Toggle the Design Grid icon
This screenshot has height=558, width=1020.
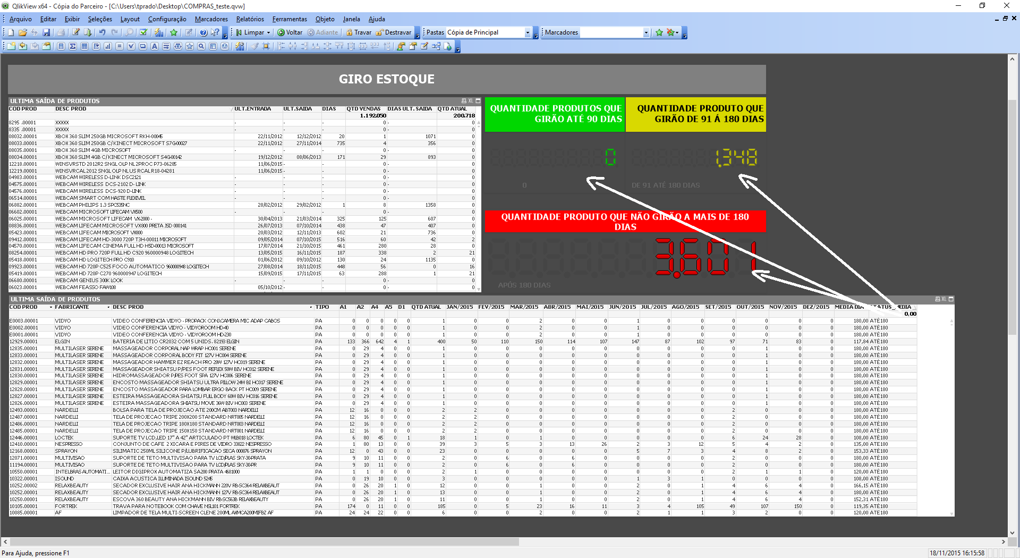coord(266,46)
